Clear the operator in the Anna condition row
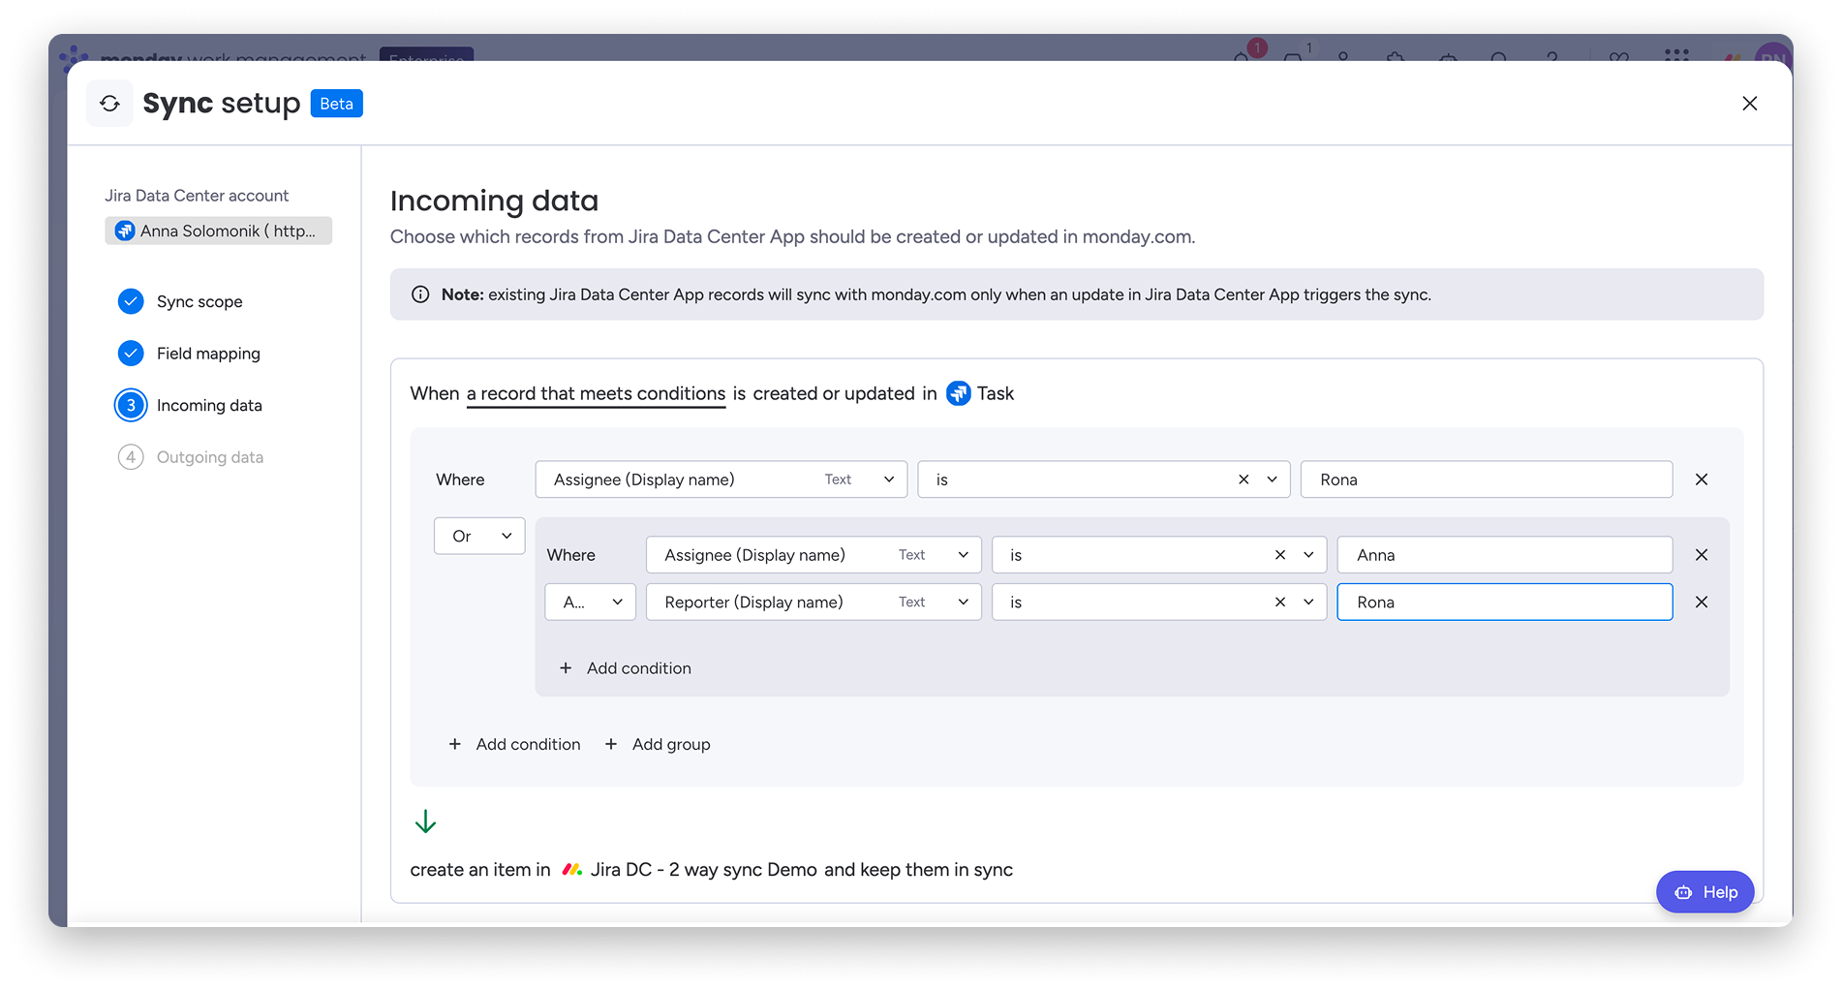Screen dimensions: 1842x990 pos(1279,555)
